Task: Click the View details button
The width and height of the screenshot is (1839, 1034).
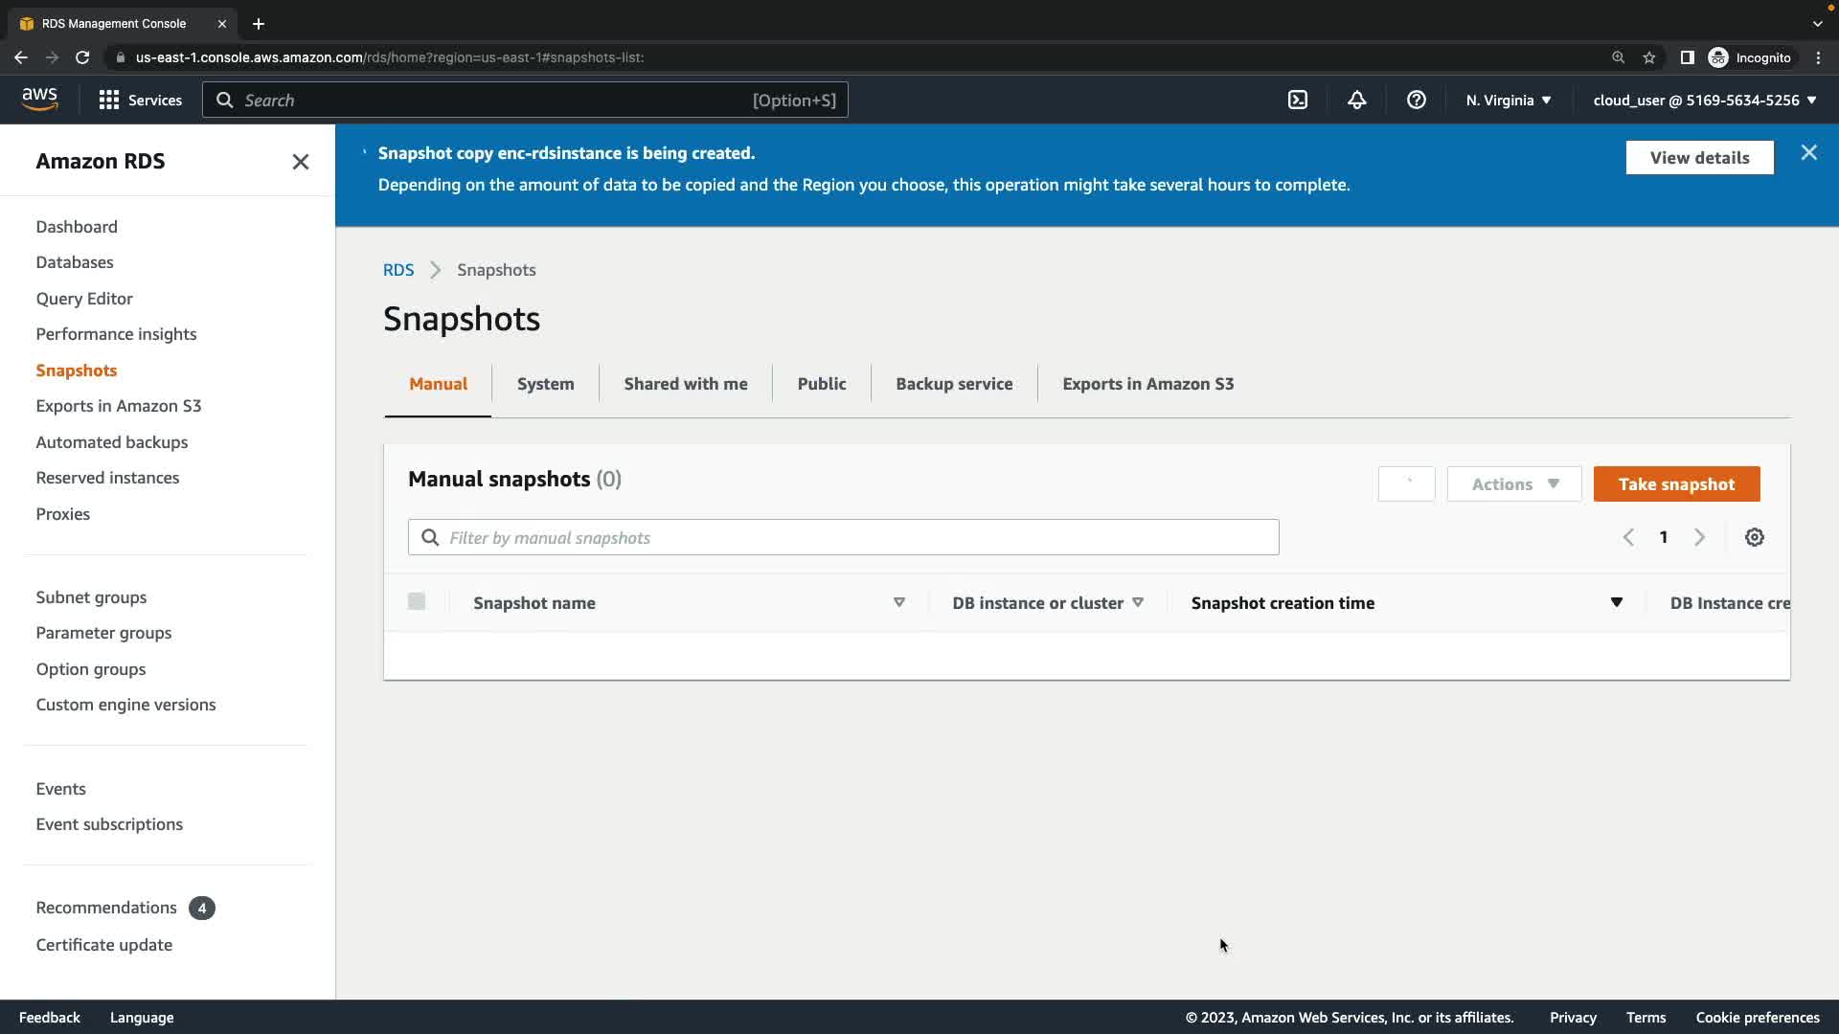Action: coord(1698,158)
